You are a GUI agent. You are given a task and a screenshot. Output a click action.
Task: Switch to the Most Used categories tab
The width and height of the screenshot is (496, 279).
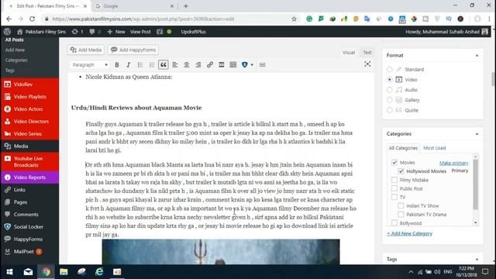434,148
